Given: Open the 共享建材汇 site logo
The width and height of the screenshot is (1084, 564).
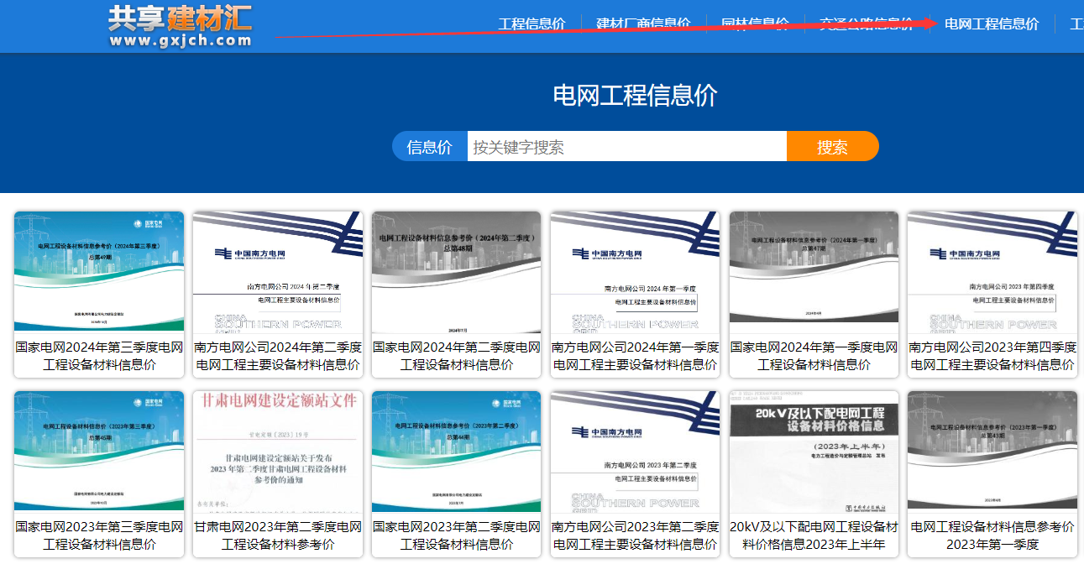Looking at the screenshot, I should coord(180,26).
